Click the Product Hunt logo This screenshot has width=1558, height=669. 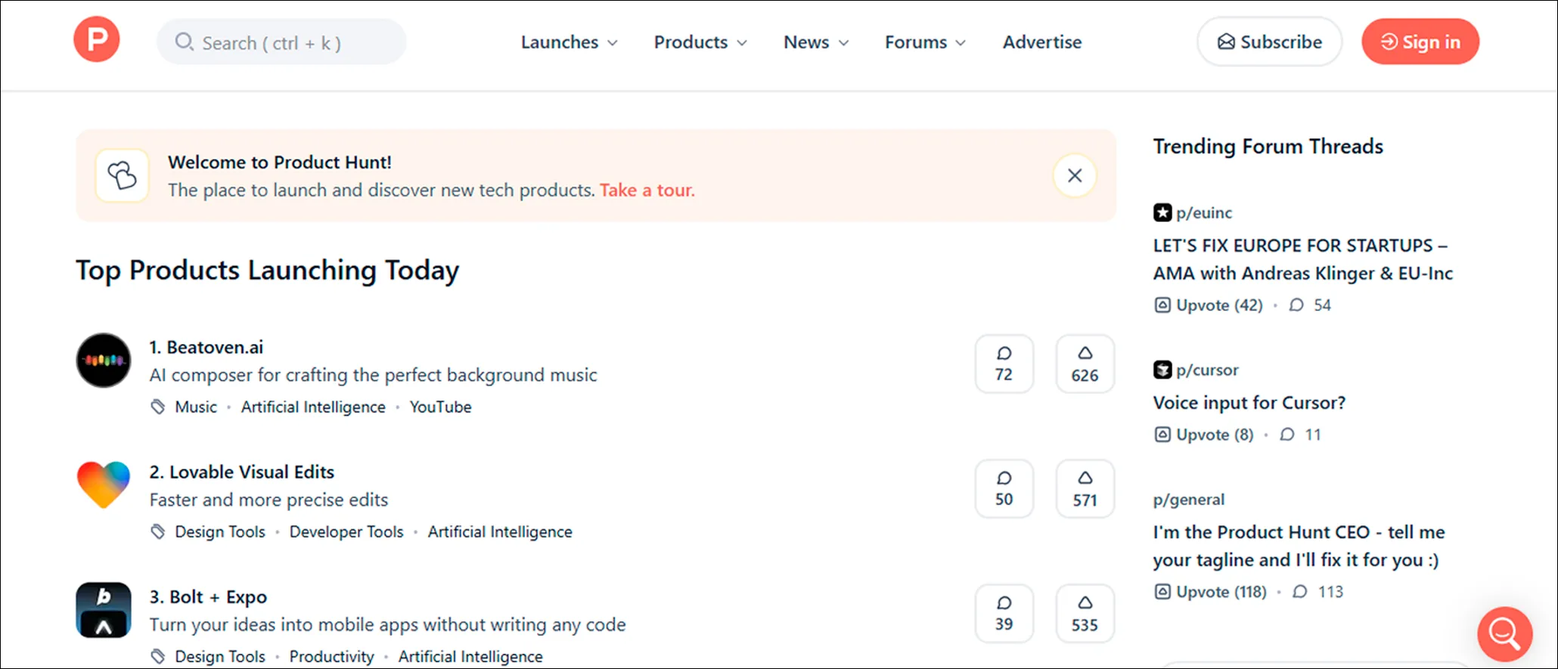tap(96, 39)
